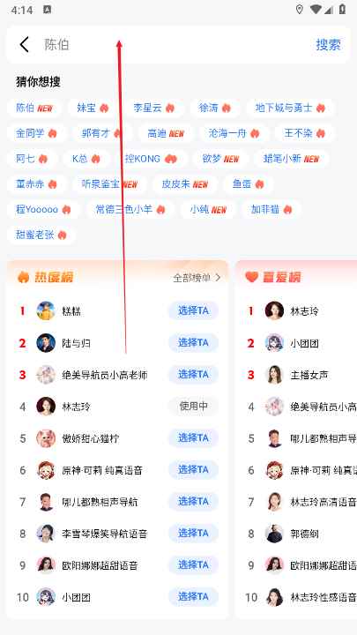Tap the back arrow icon
This screenshot has height=635, width=357.
pos(25,45)
